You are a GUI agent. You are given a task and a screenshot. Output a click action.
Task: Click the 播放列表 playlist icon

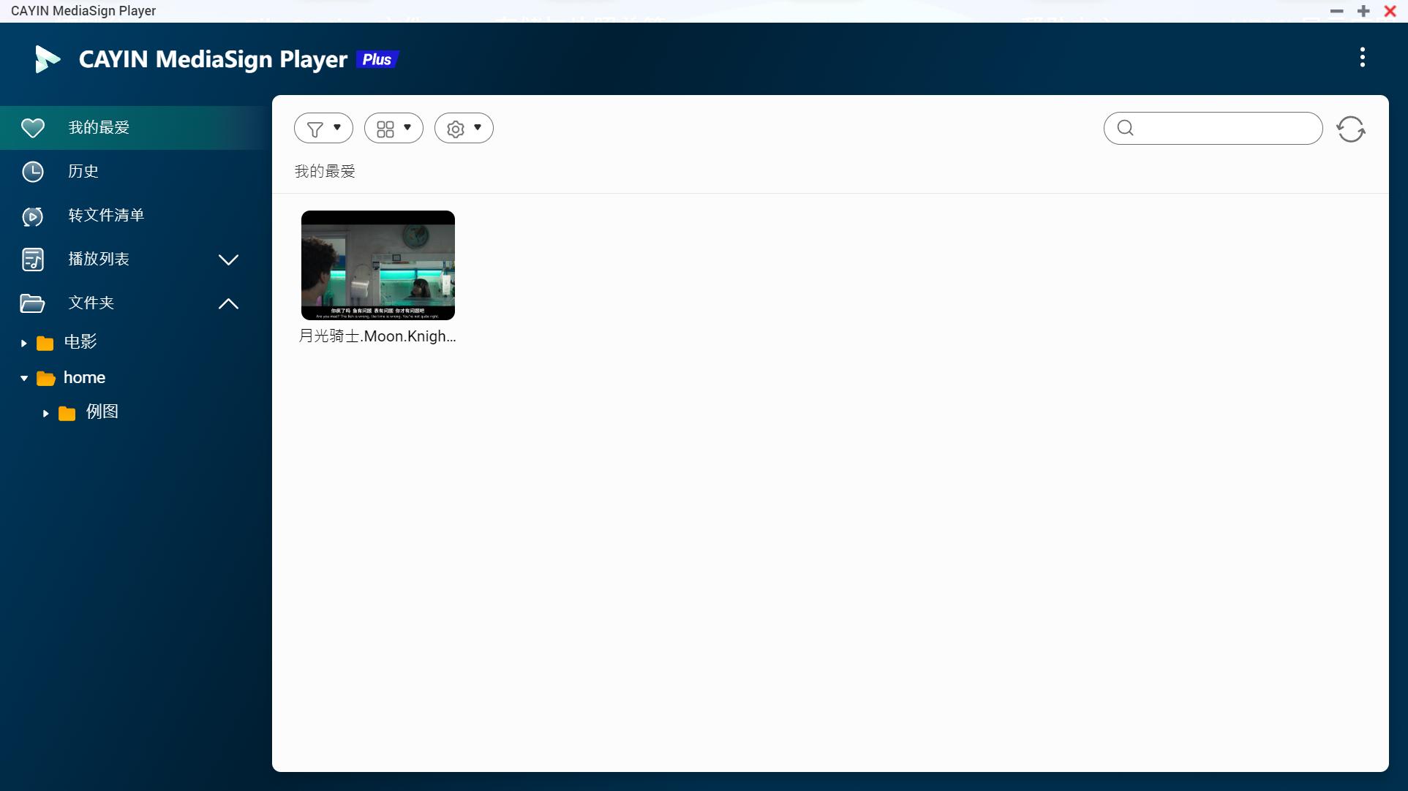[x=33, y=260]
